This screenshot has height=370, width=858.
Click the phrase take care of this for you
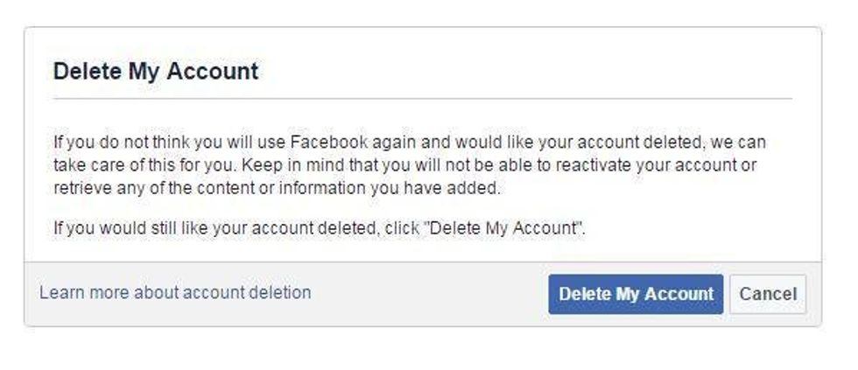click(x=144, y=165)
